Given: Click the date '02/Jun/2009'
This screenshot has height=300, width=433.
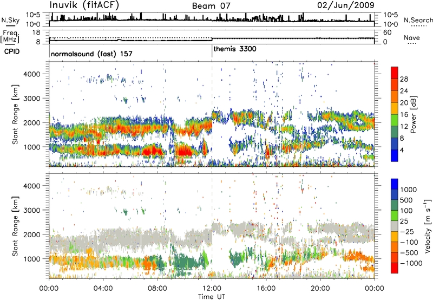Looking at the screenshot, I should coord(346,5).
